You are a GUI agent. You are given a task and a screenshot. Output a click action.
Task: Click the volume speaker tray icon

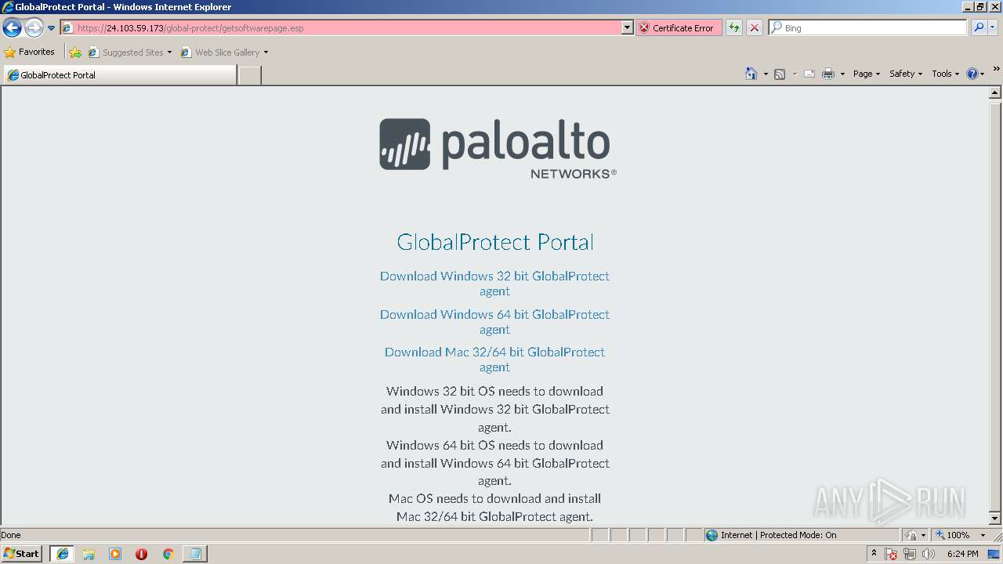click(929, 555)
